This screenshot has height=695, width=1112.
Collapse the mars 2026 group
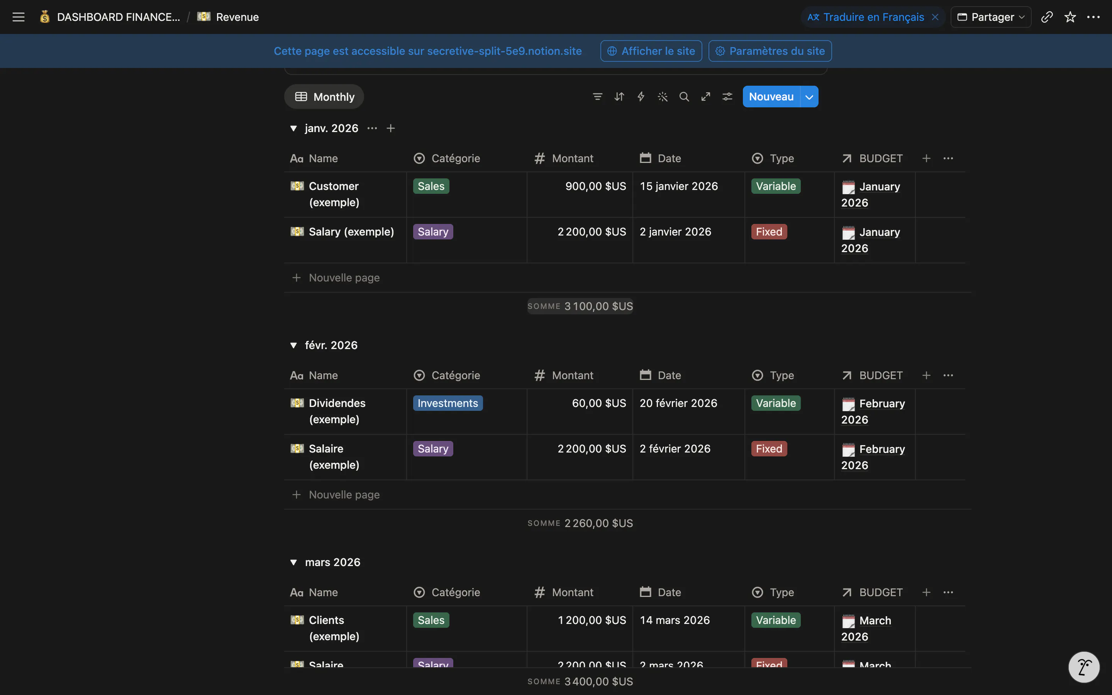(293, 562)
